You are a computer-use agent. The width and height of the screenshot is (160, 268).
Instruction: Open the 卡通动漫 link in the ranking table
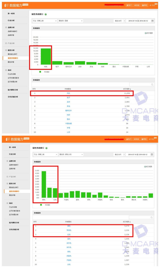(x=68, y=123)
